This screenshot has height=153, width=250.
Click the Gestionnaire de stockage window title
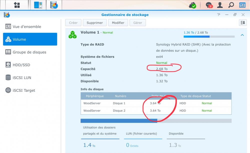pos(125,15)
